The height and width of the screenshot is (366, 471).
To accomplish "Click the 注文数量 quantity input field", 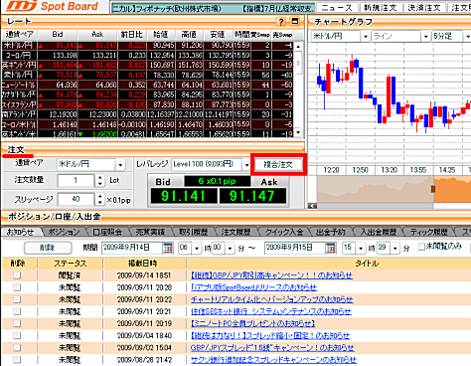I will tap(76, 181).
